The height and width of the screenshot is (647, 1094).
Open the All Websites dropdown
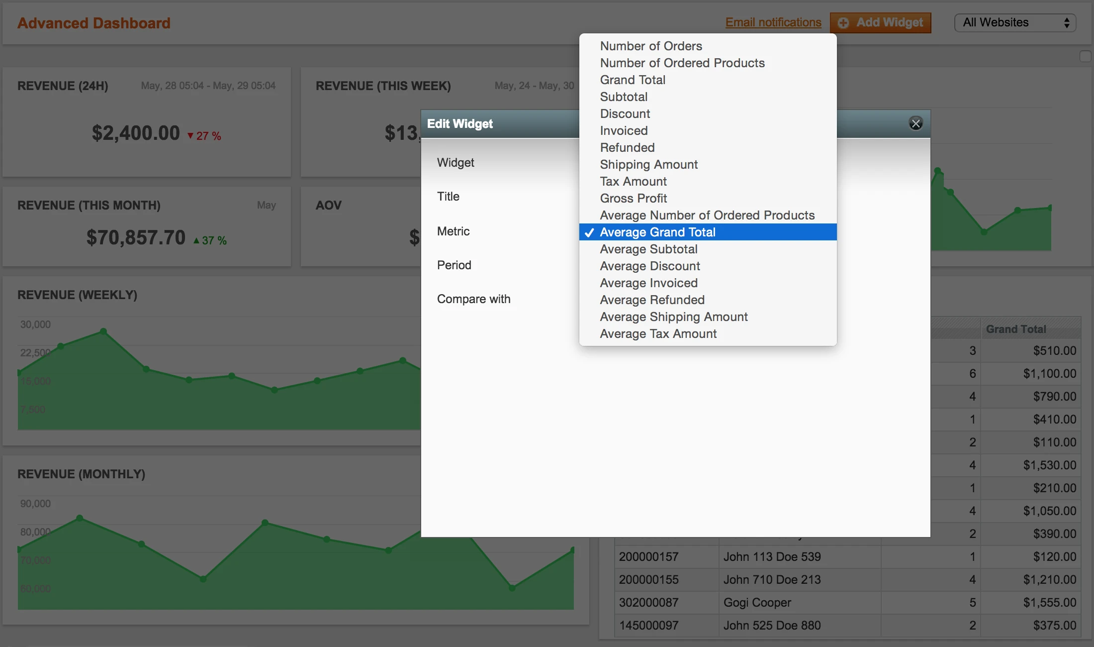pyautogui.click(x=1014, y=23)
